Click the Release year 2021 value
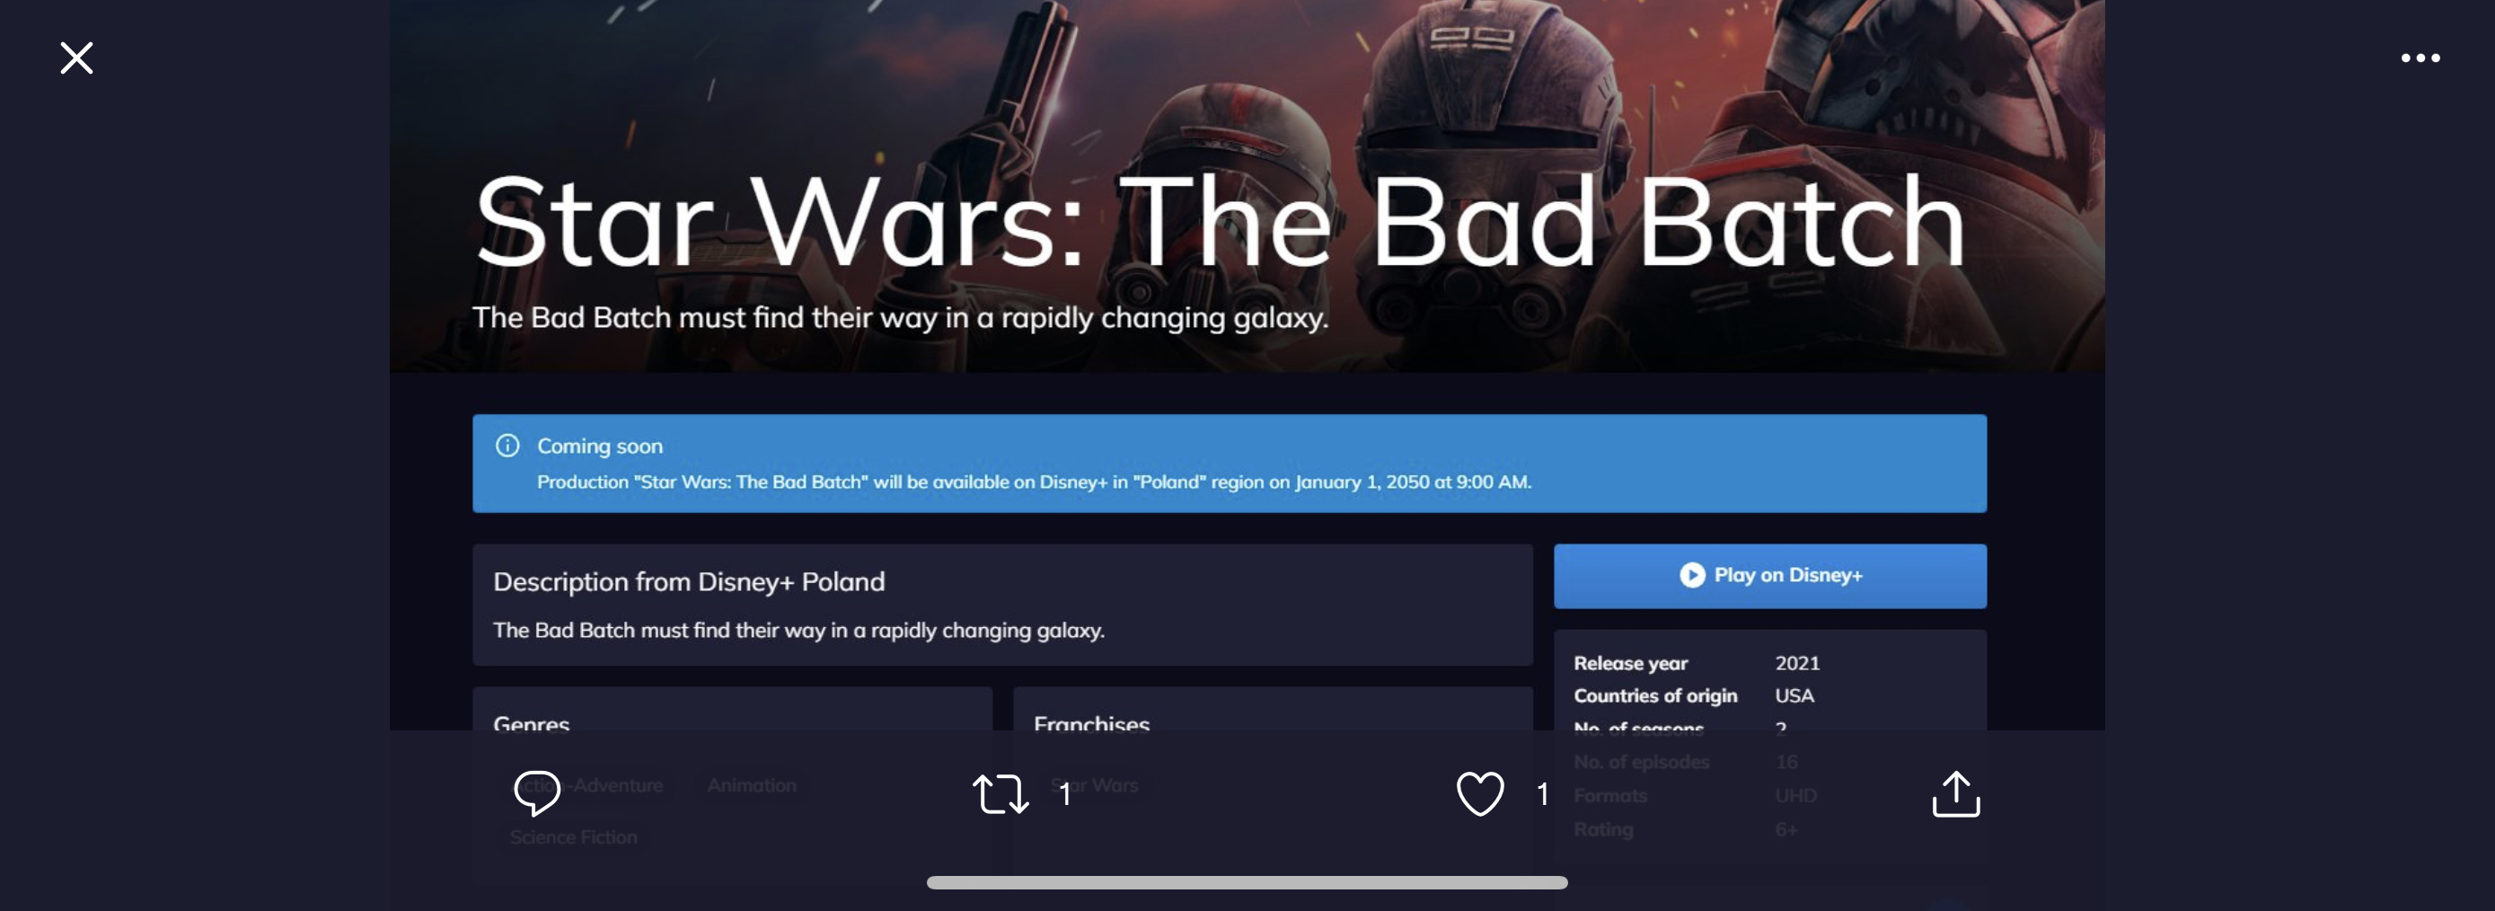The width and height of the screenshot is (2495, 911). [x=1796, y=663]
